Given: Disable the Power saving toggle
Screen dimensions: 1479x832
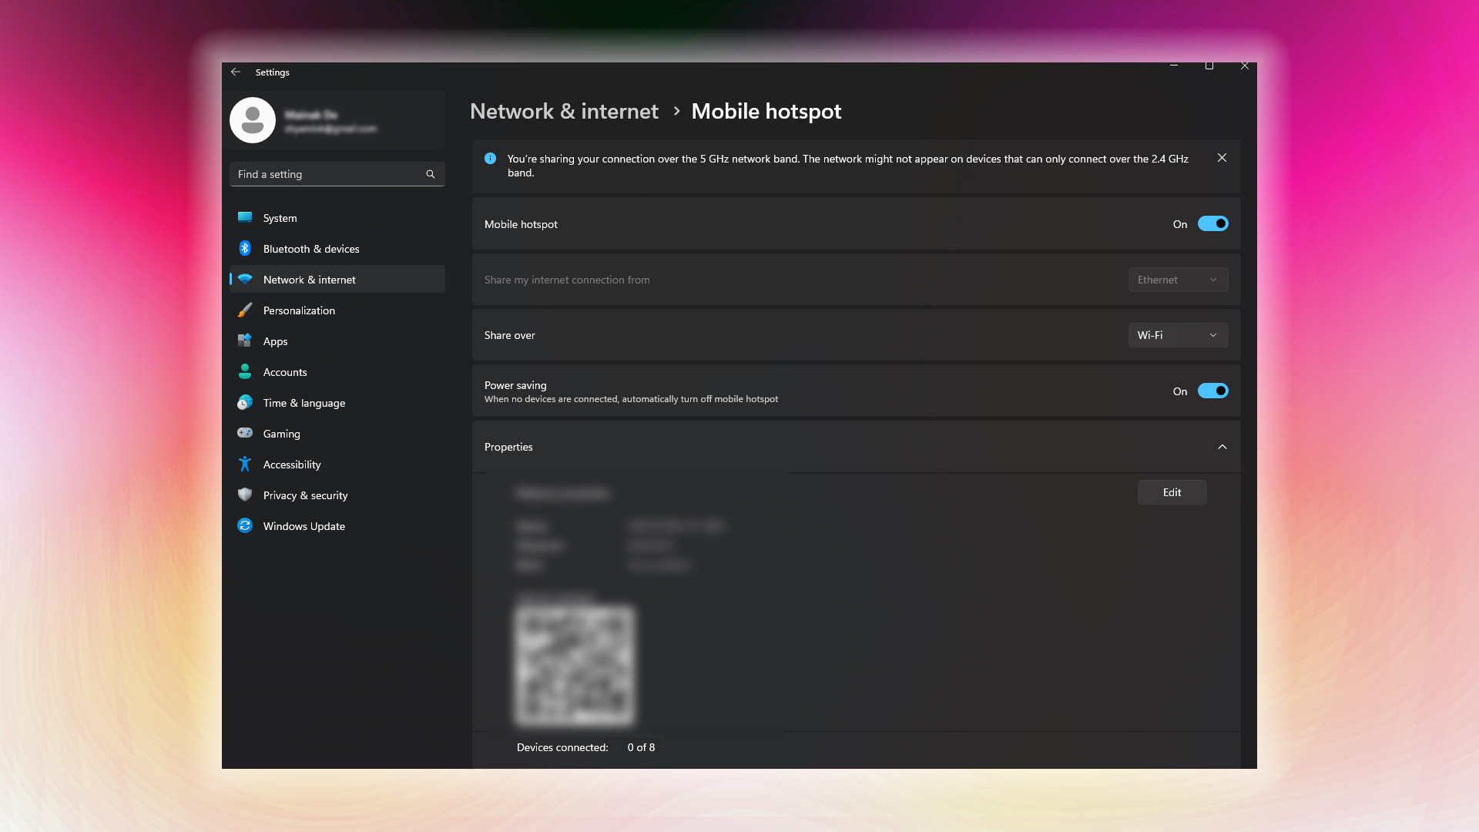Looking at the screenshot, I should 1212,391.
